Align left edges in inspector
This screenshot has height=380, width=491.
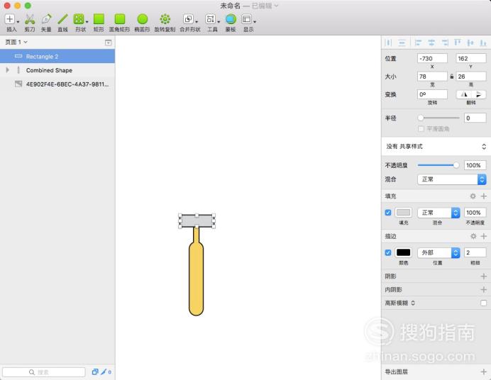pos(418,43)
